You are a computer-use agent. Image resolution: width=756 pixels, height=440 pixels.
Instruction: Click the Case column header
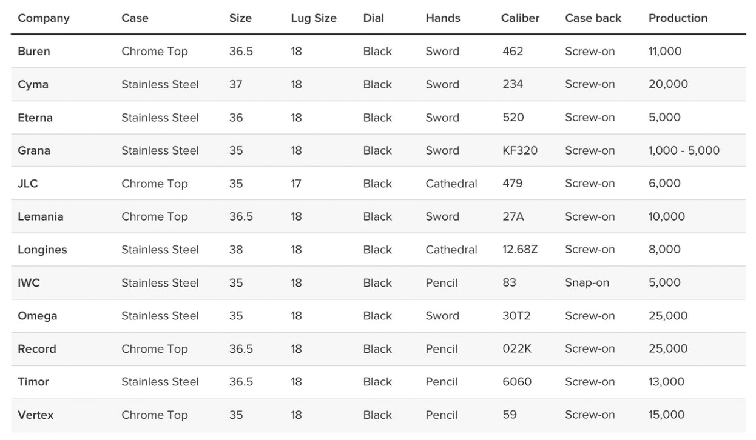[x=135, y=18]
